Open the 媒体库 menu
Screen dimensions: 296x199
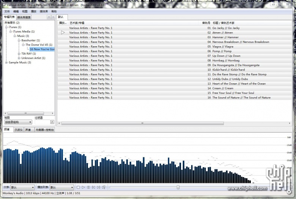tap(44, 11)
